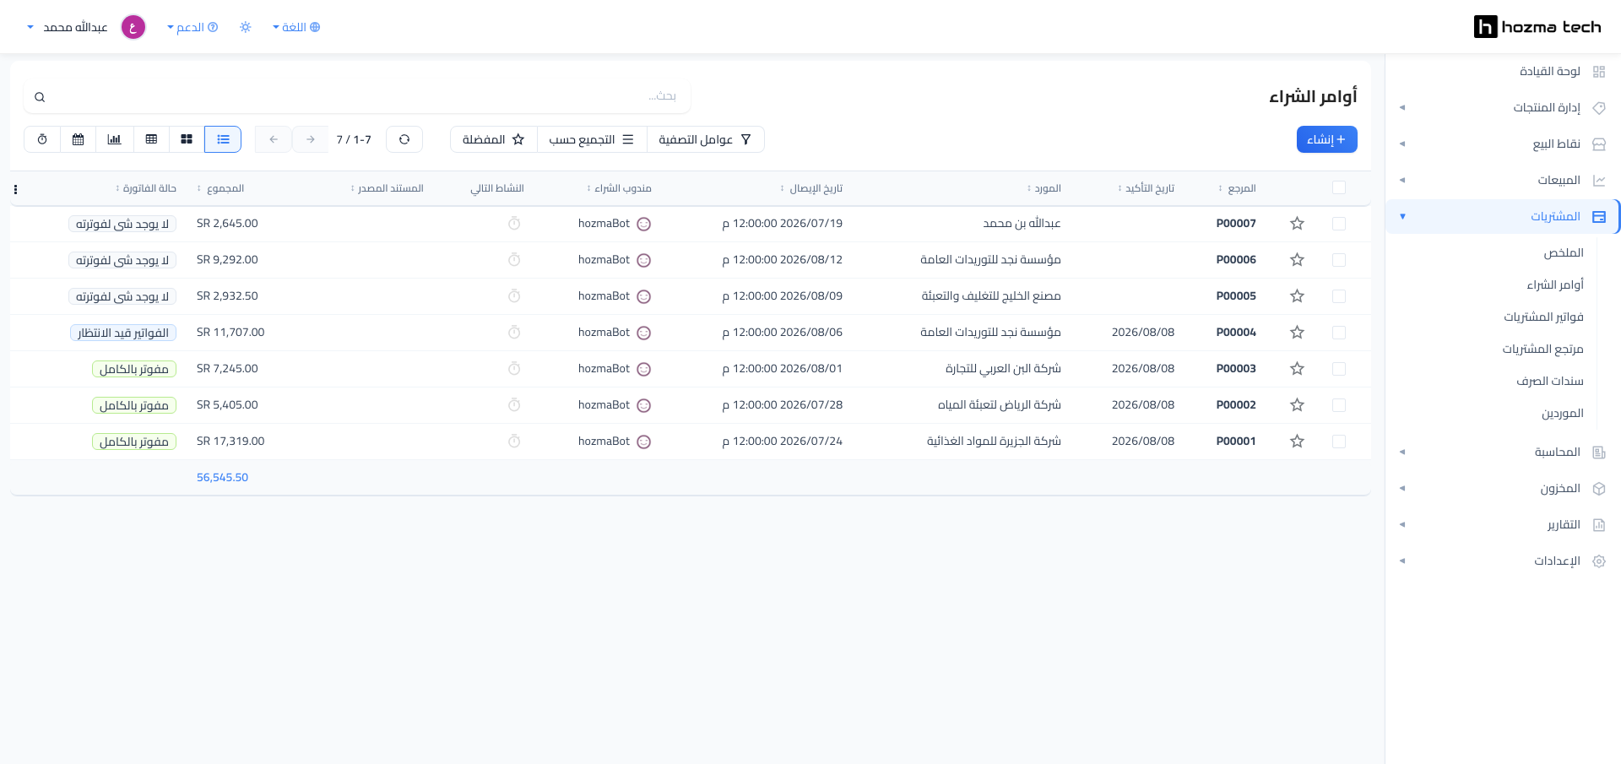Click user avatar circle icon
The height and width of the screenshot is (764, 1621).
pyautogui.click(x=133, y=27)
